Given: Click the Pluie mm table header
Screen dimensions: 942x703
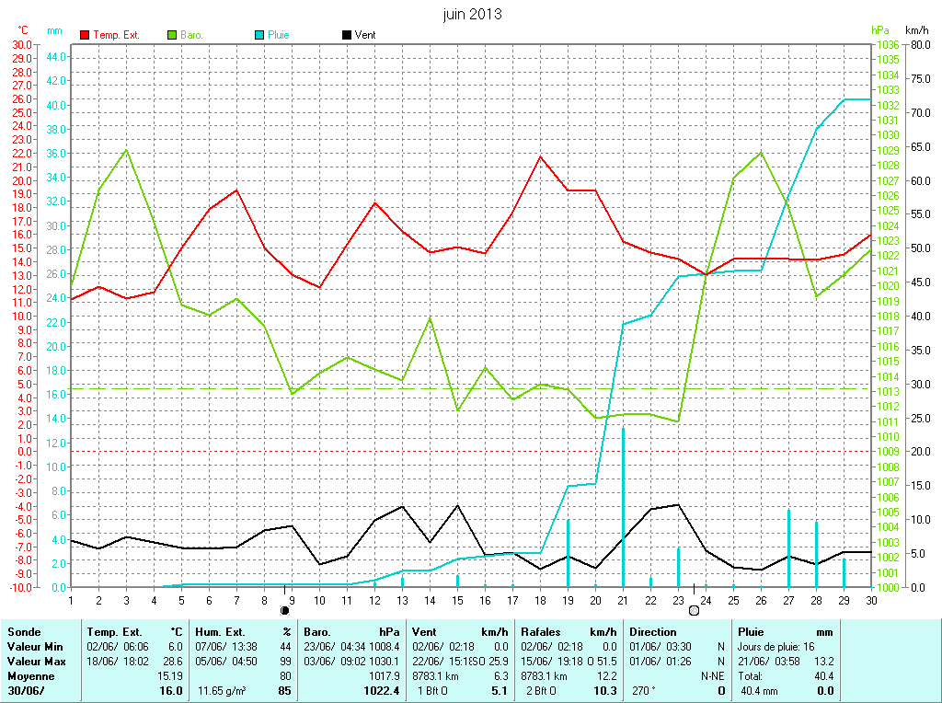Looking at the screenshot, I should pos(787,632).
